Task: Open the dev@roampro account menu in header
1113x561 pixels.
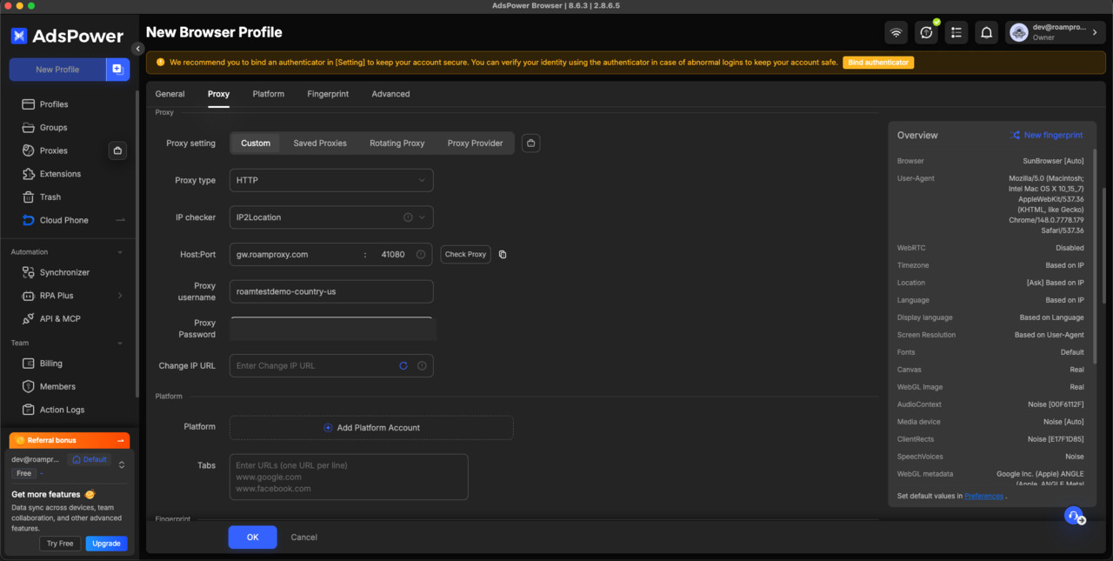Action: pyautogui.click(x=1056, y=33)
